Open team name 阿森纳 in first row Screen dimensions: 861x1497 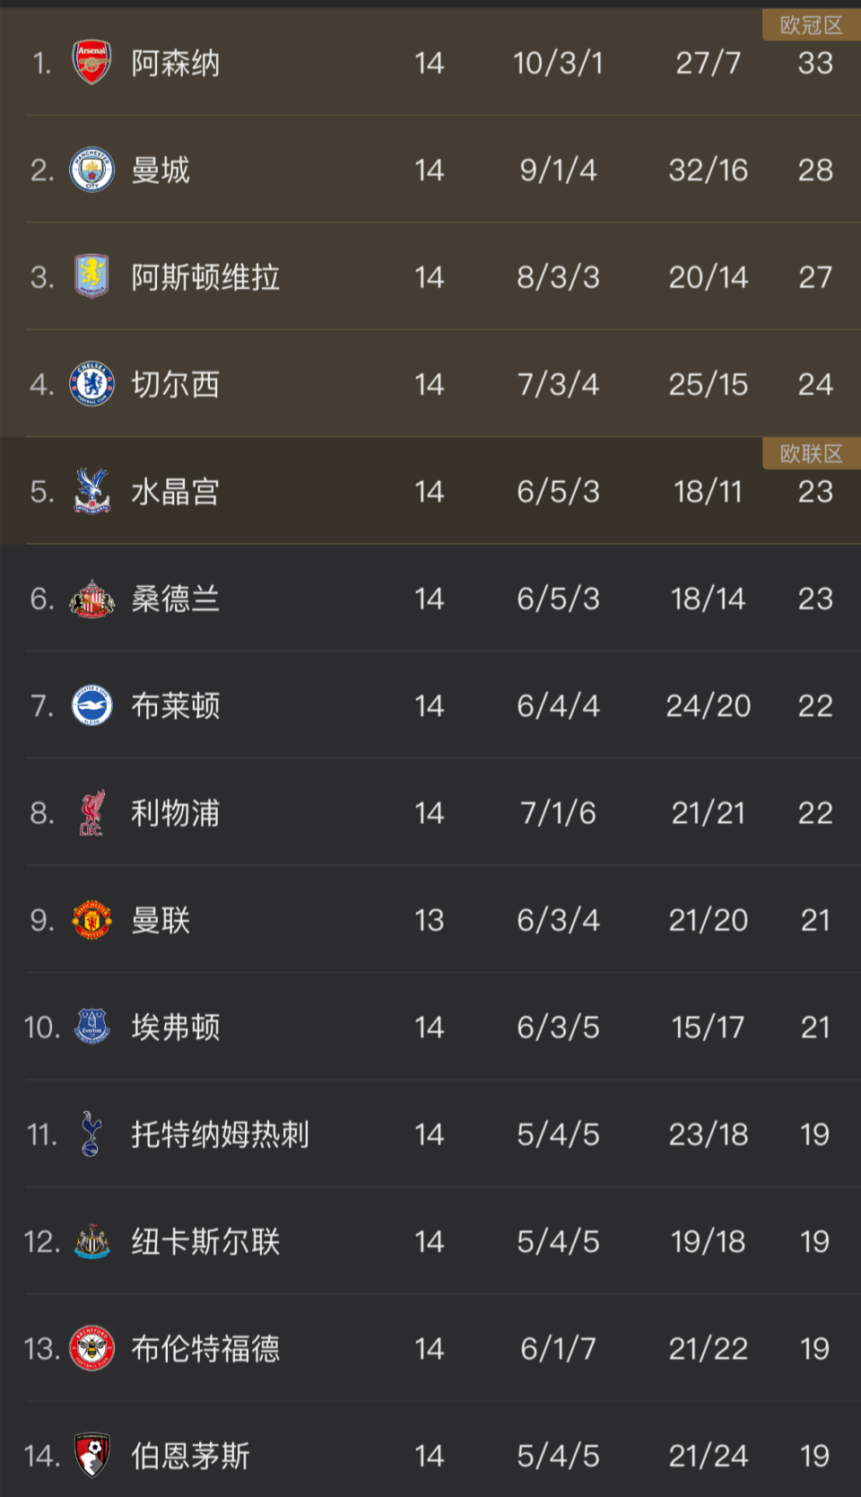[176, 63]
